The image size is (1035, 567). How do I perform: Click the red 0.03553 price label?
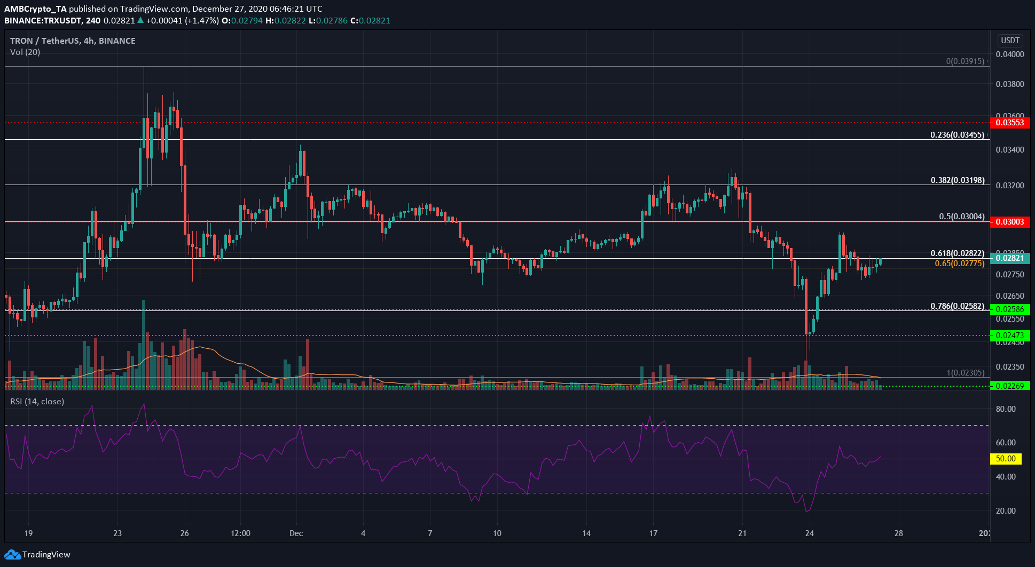tap(1009, 123)
